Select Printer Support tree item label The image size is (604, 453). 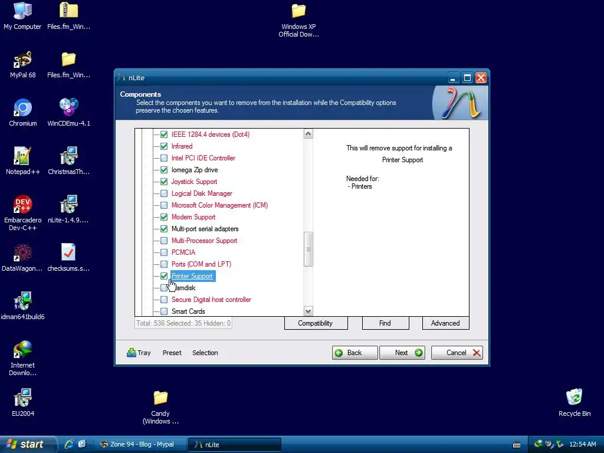click(192, 276)
